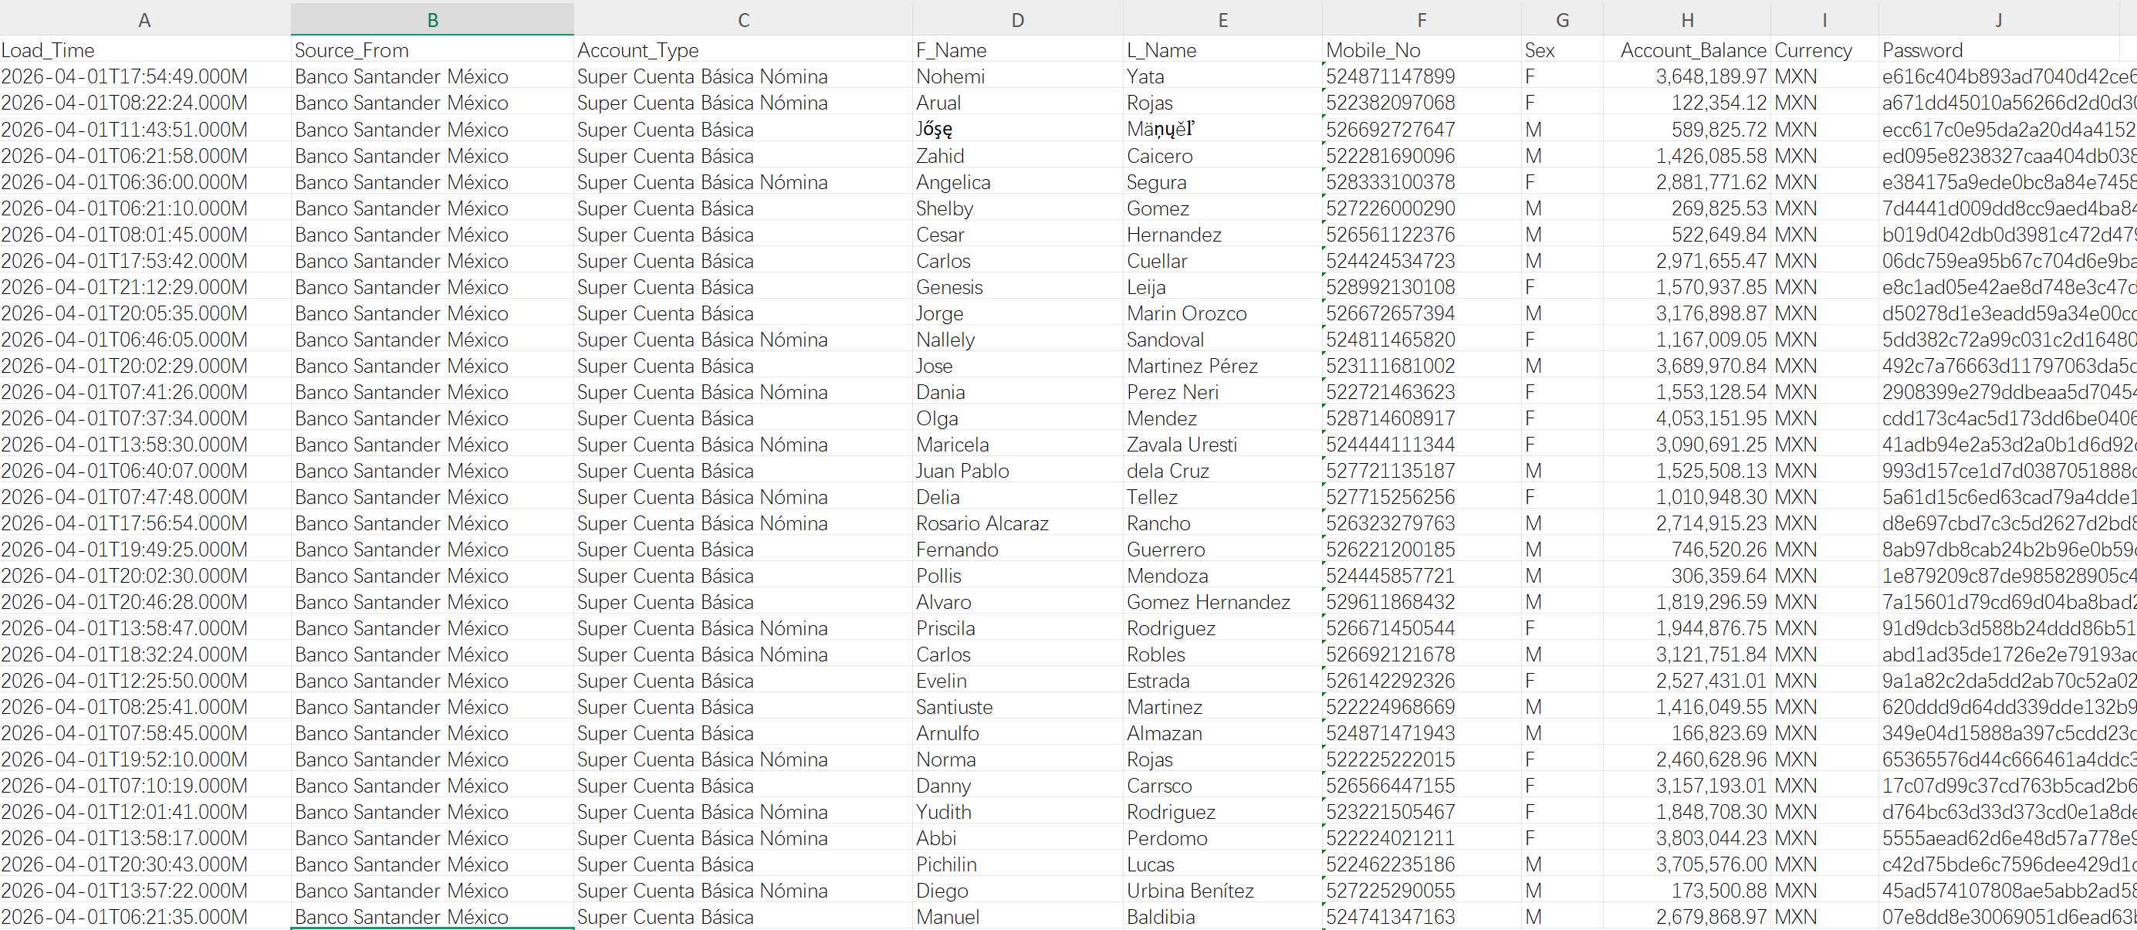Click the Load_Time header cell
The image size is (2137, 930).
(x=145, y=49)
